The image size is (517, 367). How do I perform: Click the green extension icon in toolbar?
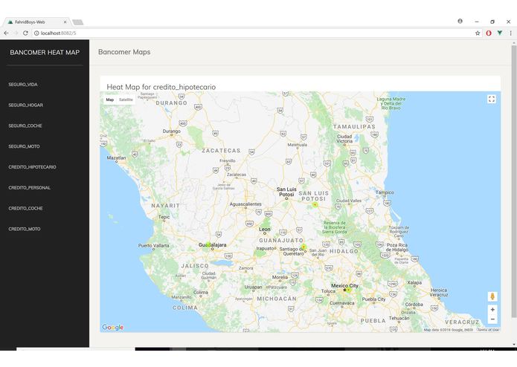pos(500,33)
